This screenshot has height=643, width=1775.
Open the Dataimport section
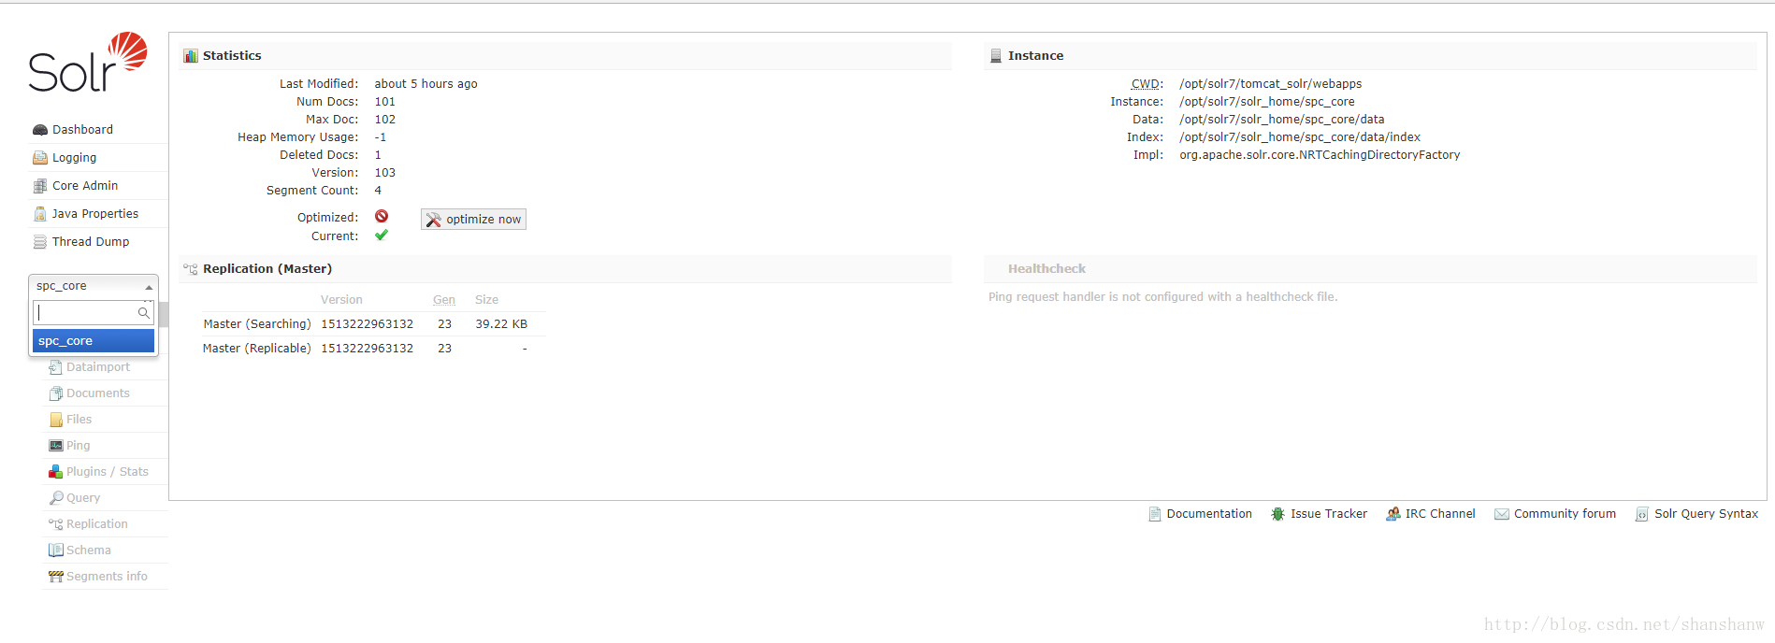(98, 367)
